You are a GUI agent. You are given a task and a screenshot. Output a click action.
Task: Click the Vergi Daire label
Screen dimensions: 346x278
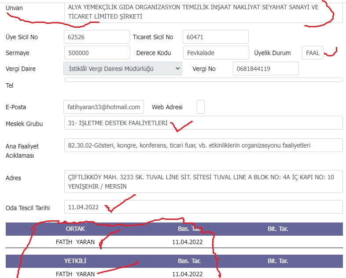pos(21,69)
